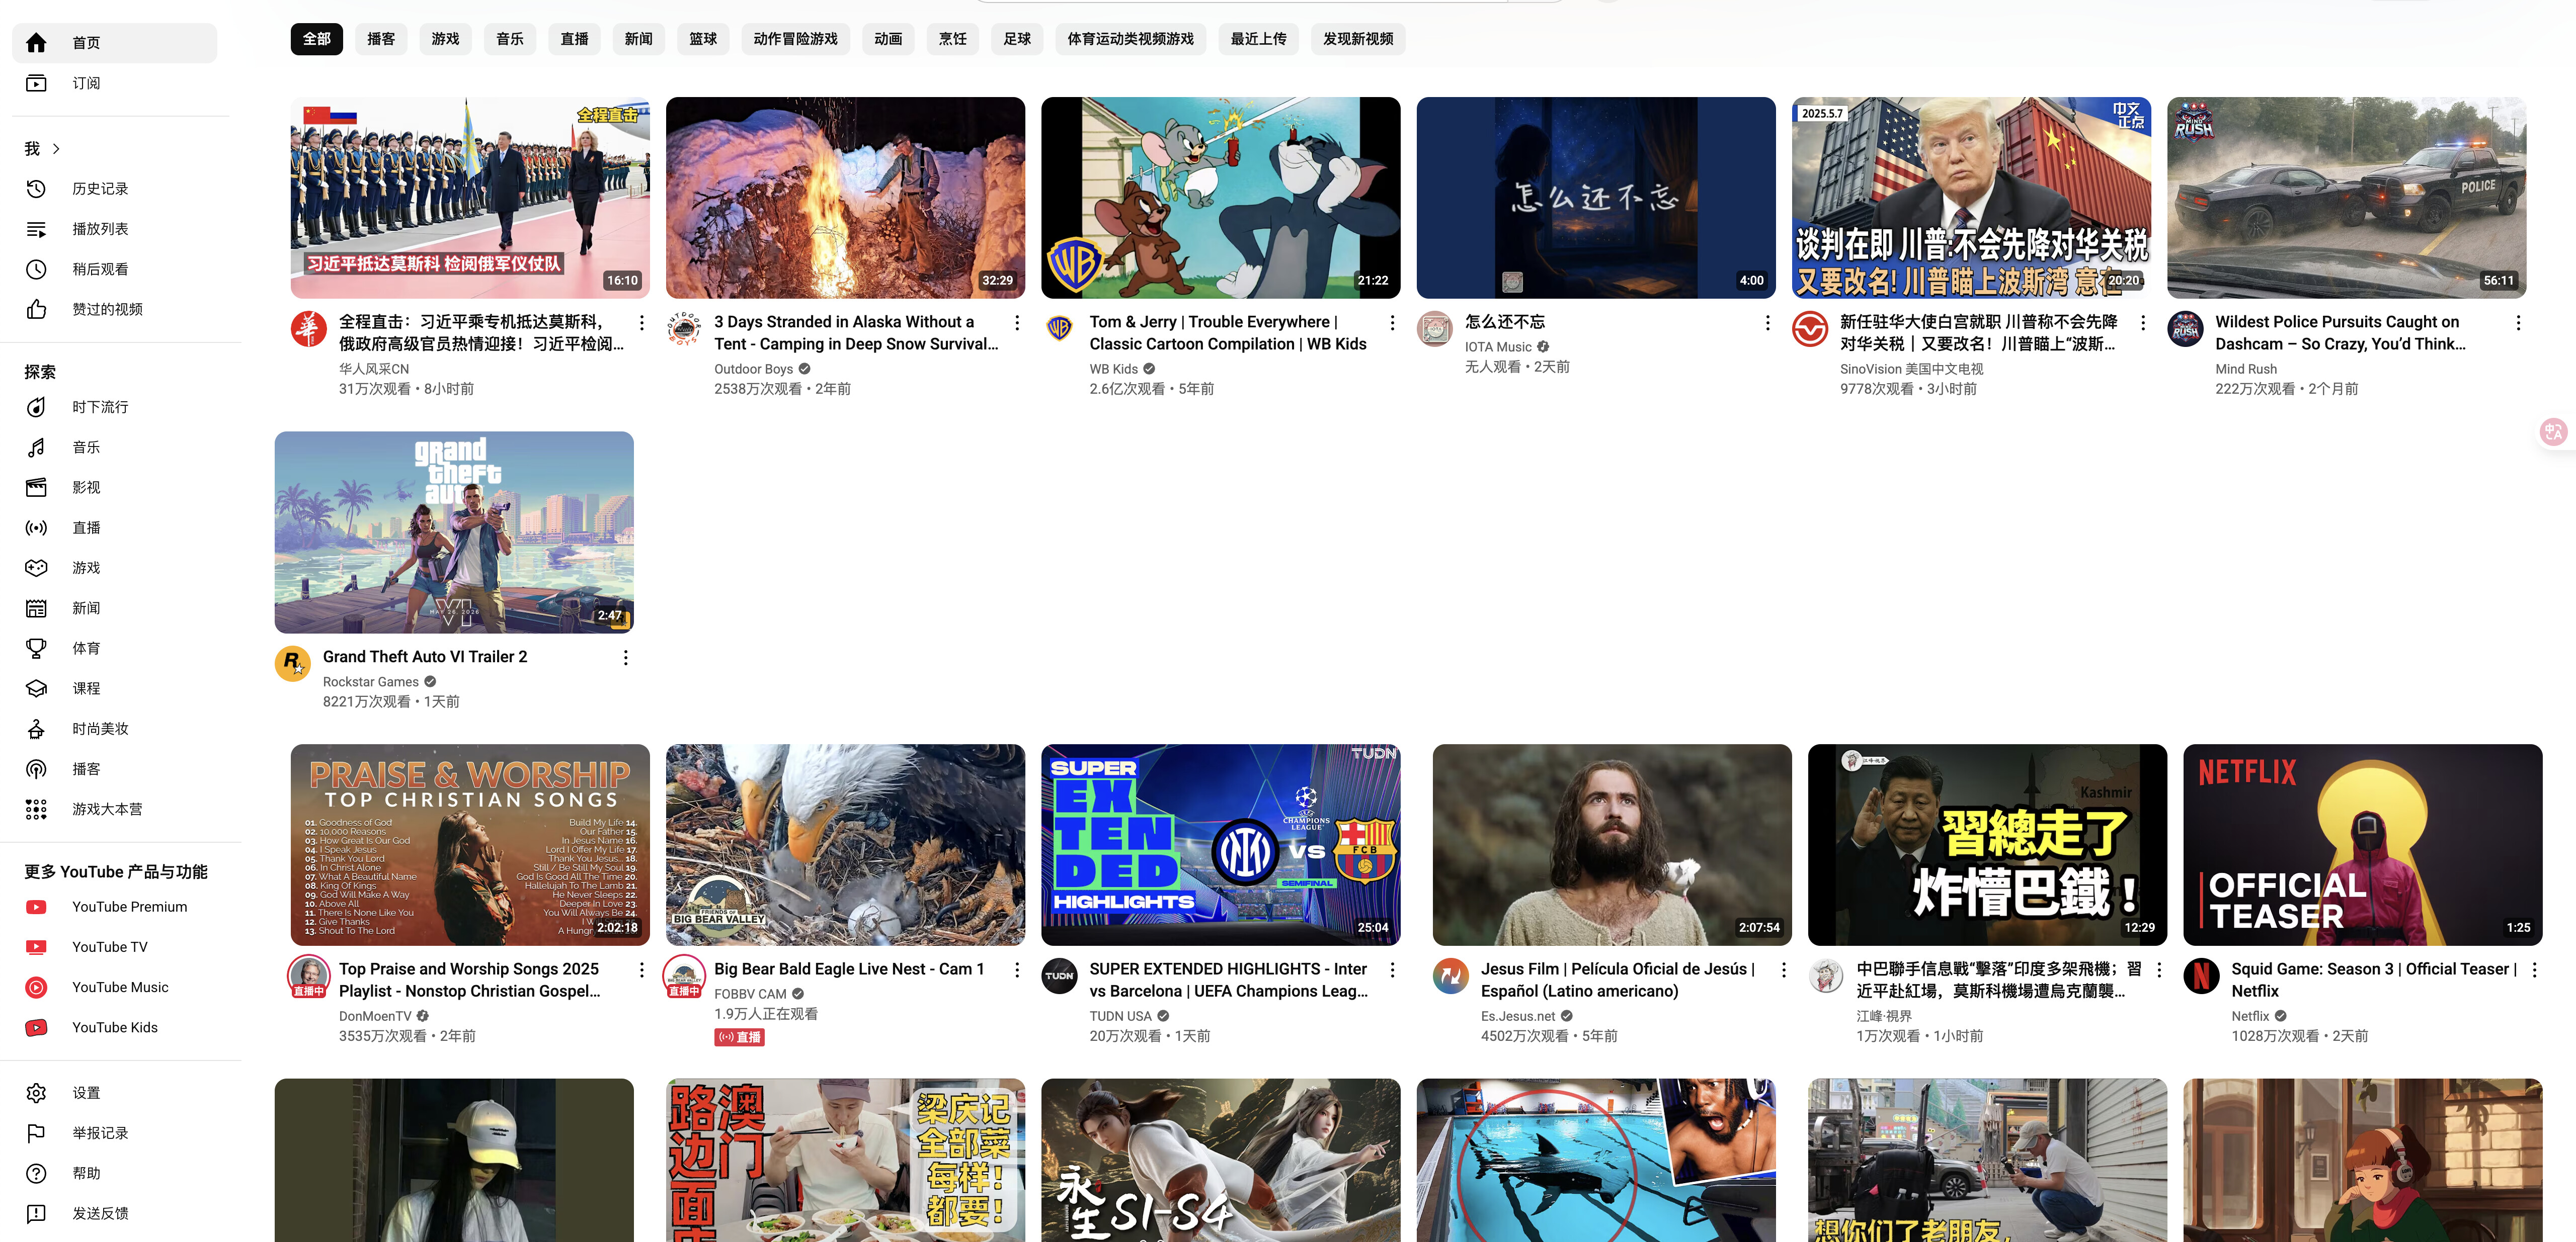Open more options for Grand Theft Auto VI Trailer 2
This screenshot has height=1242, width=2576.
[626, 658]
